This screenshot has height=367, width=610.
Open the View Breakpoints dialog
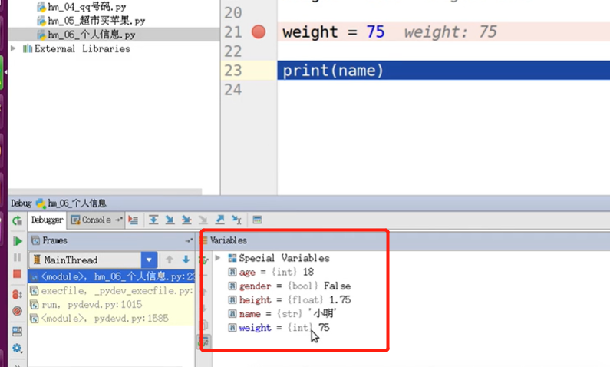click(x=18, y=295)
